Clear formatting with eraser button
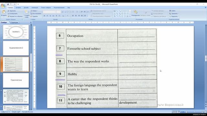This screenshot has height=116, width=207. [x=69, y=12]
